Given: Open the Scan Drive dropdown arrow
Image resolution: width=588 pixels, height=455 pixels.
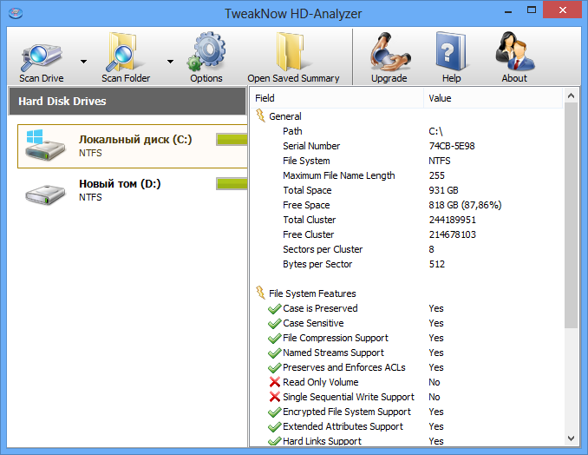Looking at the screenshot, I should coord(83,61).
